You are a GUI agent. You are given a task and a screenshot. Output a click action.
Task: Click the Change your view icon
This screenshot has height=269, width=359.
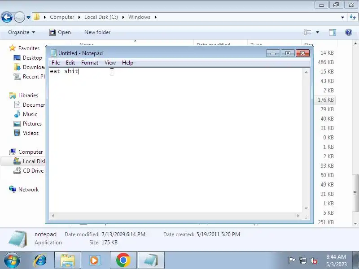pos(307,32)
